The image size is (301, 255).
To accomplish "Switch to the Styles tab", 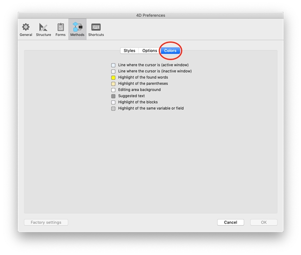I will click(x=130, y=50).
